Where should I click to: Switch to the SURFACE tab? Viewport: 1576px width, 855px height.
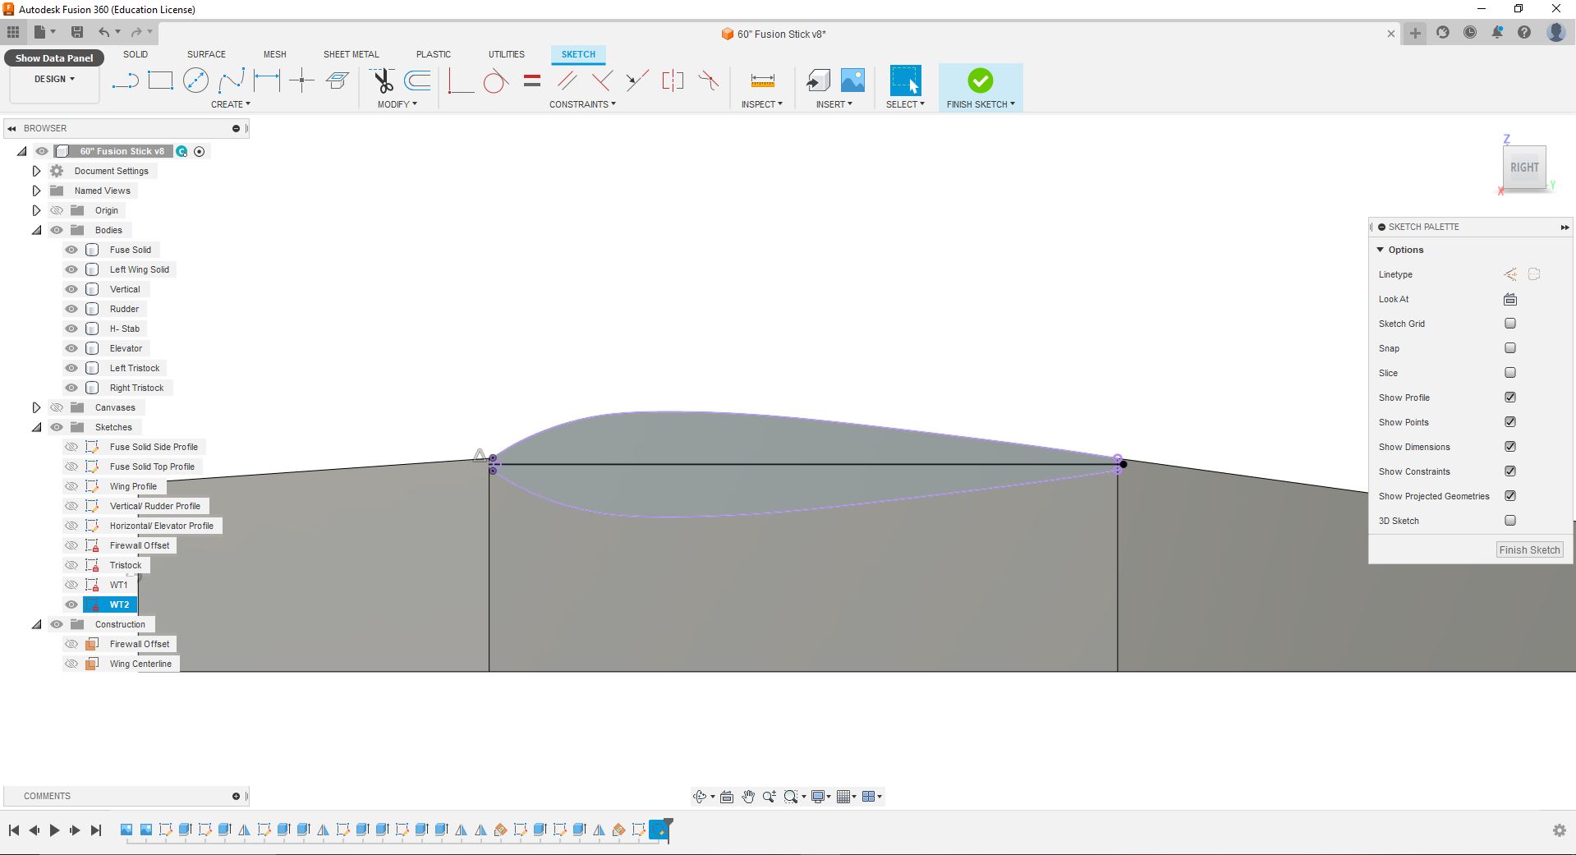point(206,54)
